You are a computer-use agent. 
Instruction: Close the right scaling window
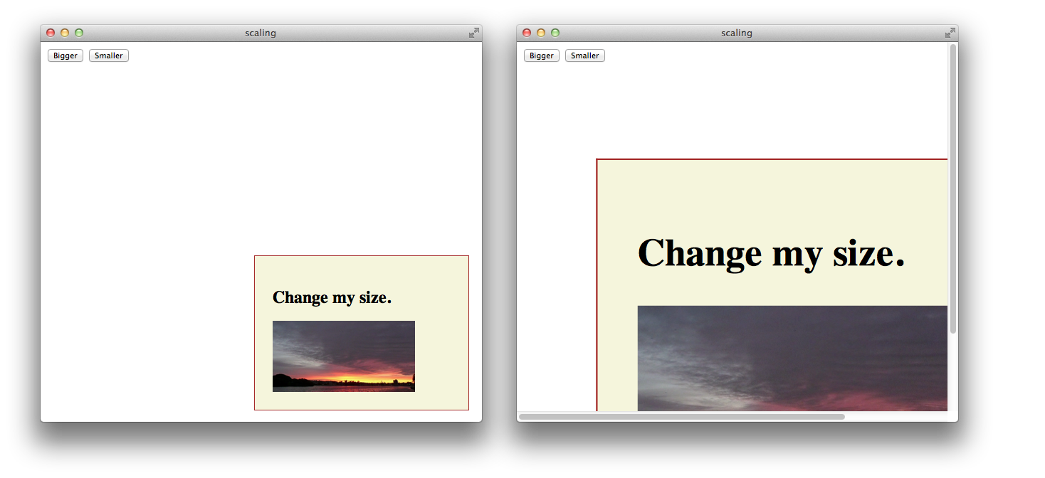click(x=527, y=33)
